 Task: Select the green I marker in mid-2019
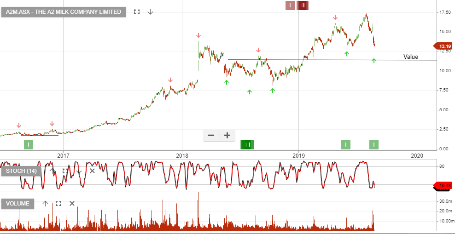[345, 144]
